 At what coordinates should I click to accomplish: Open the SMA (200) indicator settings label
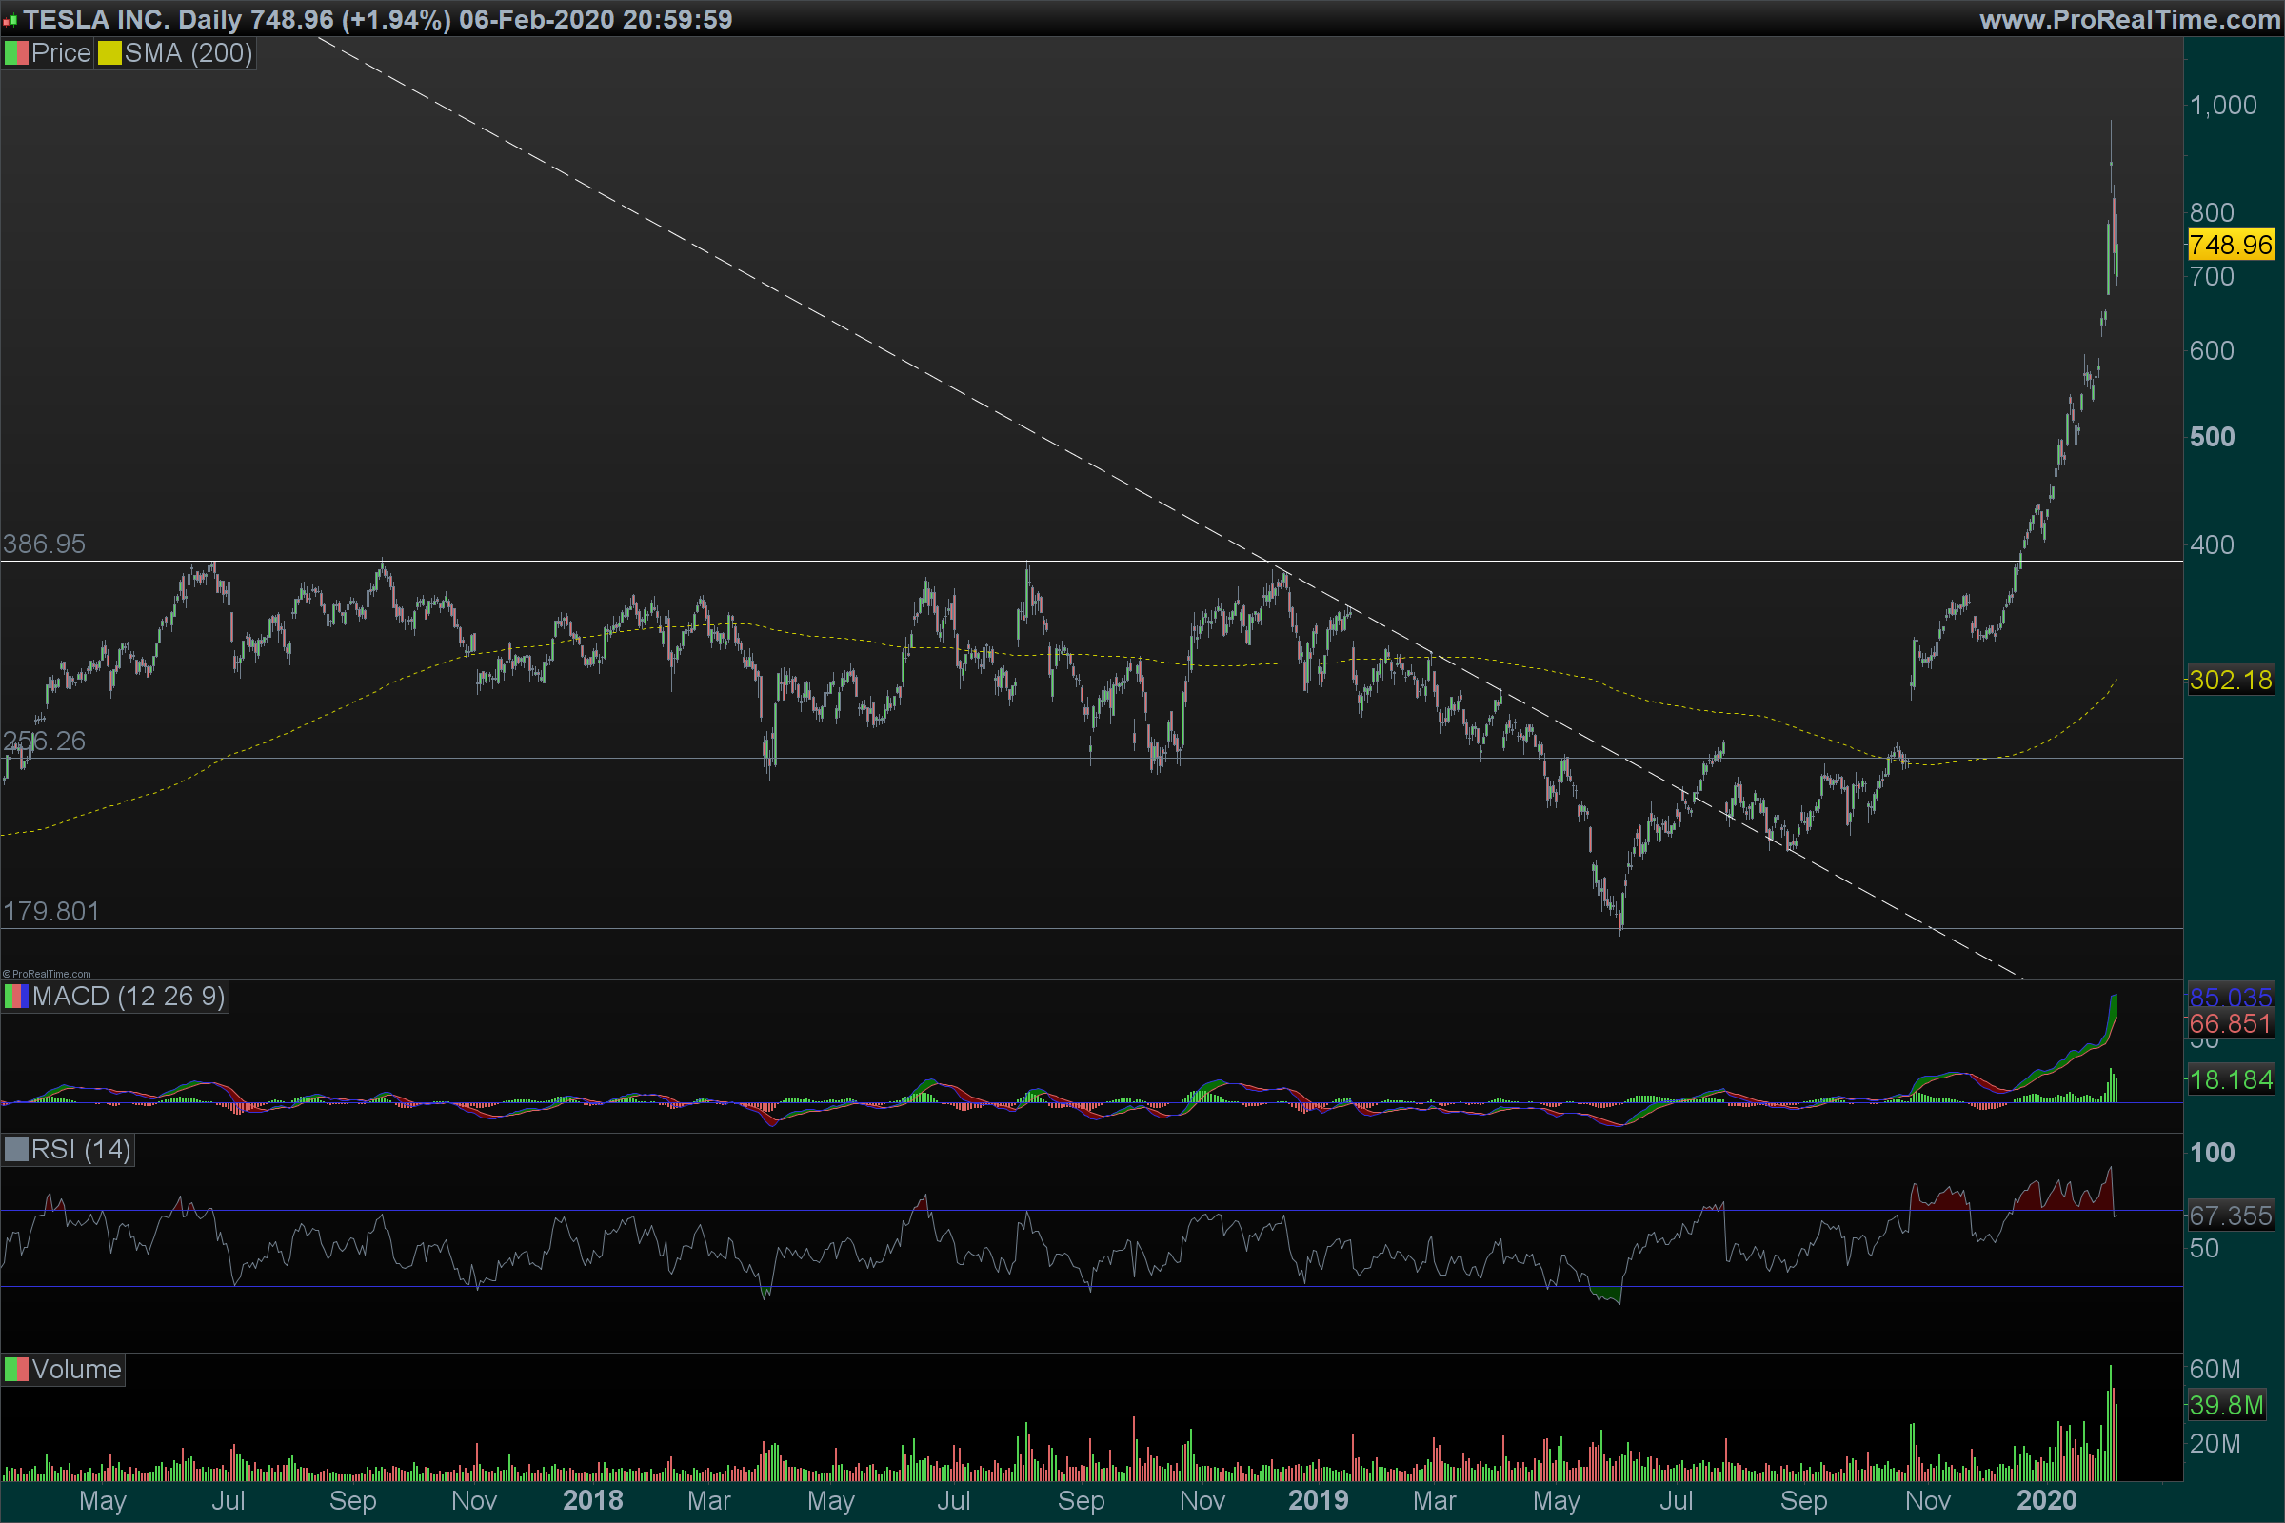[189, 53]
